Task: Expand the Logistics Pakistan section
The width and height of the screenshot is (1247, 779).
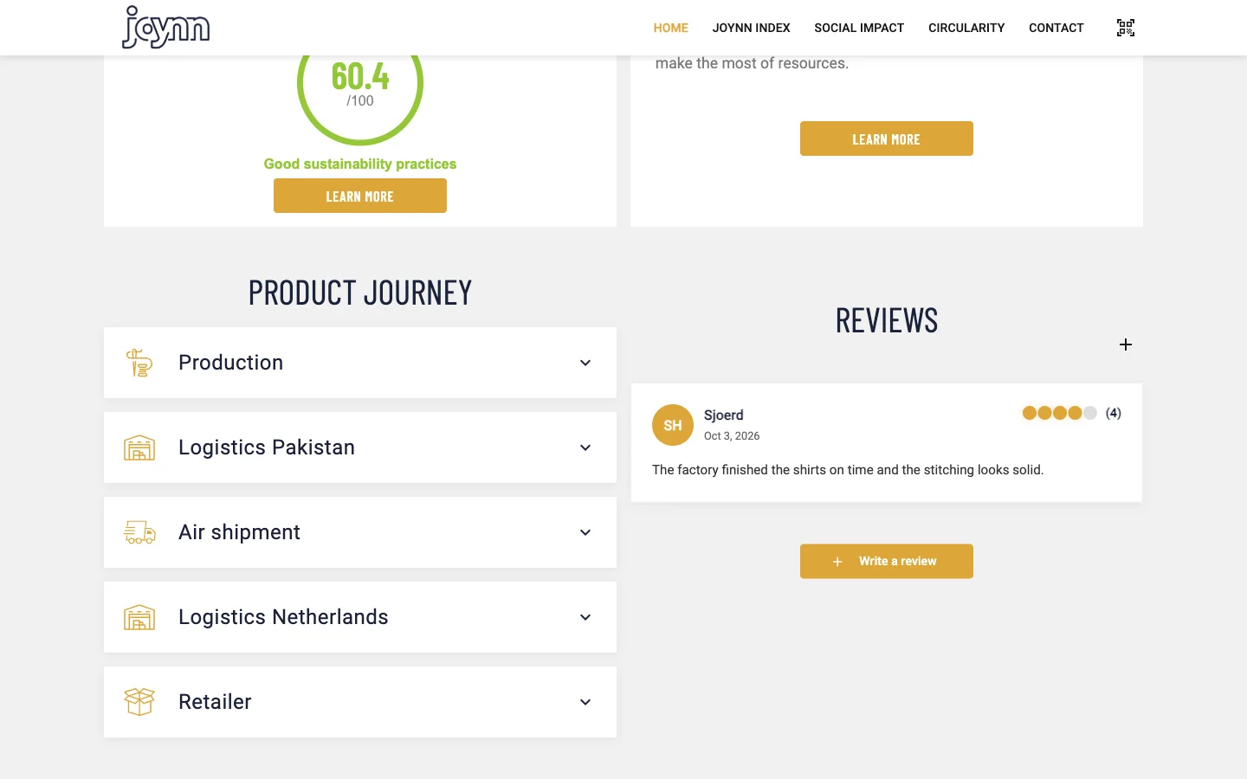Action: 360,447
